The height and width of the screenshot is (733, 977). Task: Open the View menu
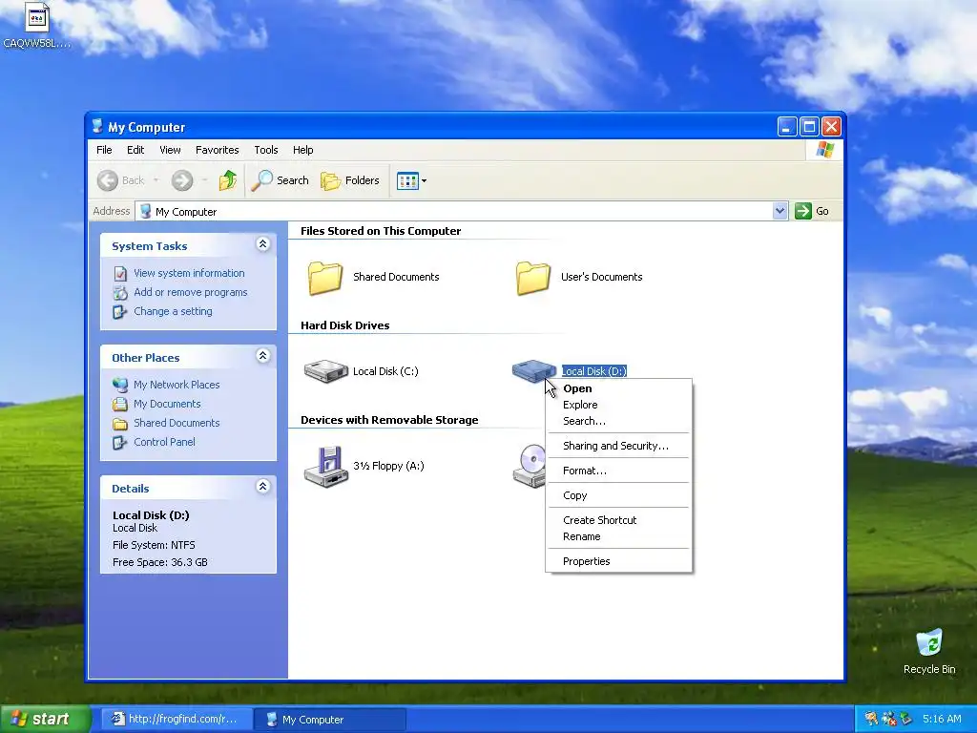coord(170,150)
